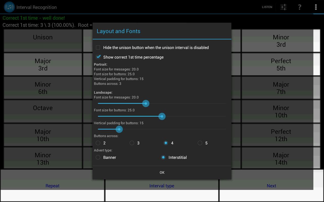Click portrait 'Vertical padding for buttons: 15' text
The image size is (324, 202).
point(119,79)
